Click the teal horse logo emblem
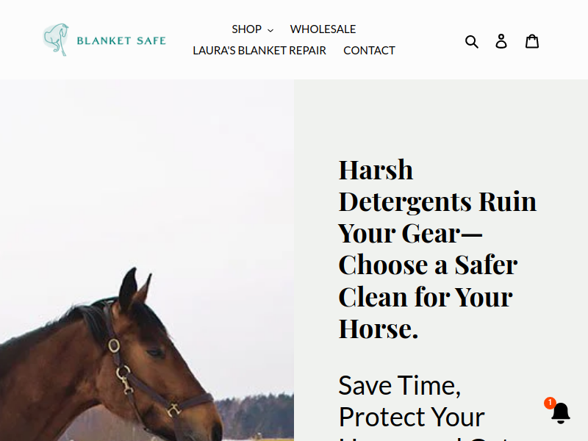This screenshot has width=588, height=441. click(x=56, y=40)
